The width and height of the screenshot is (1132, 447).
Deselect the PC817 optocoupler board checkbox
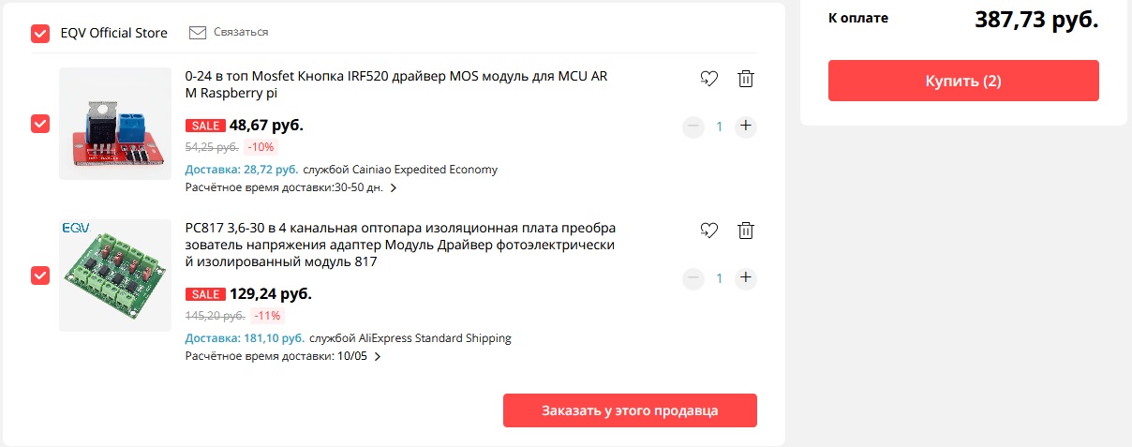click(x=40, y=276)
